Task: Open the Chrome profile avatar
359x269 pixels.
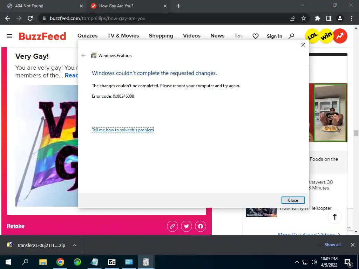Action: (340, 18)
